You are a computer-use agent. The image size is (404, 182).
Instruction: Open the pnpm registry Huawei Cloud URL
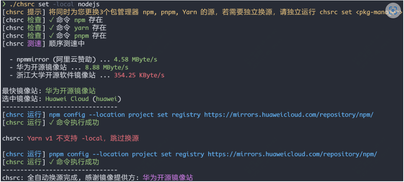click(292, 154)
